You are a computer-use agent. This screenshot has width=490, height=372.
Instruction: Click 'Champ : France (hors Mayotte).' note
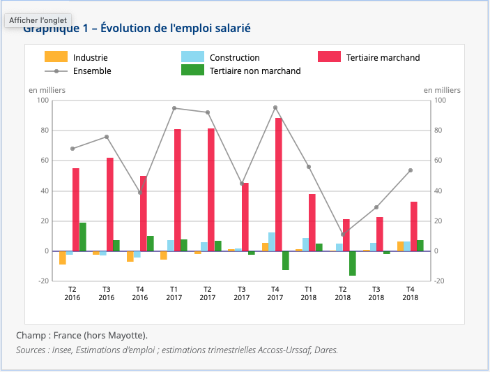click(82, 336)
